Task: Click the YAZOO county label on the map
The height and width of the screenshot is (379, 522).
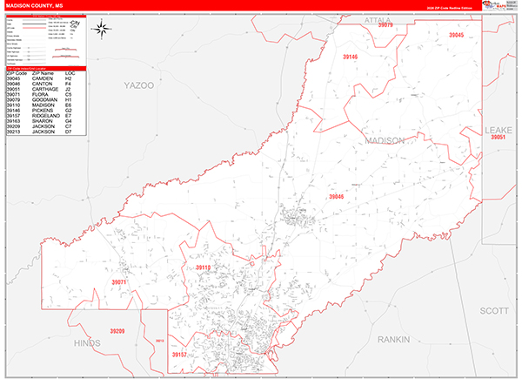Action: click(x=139, y=85)
